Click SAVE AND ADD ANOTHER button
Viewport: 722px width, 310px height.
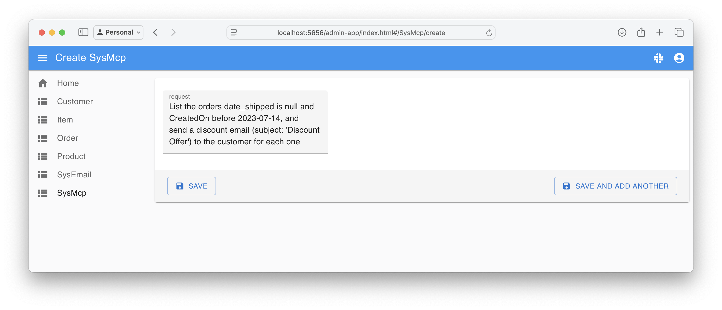point(615,186)
